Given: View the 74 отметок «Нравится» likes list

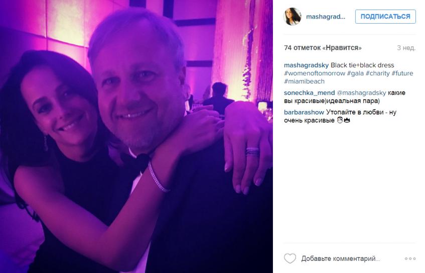Looking at the screenshot, I should coord(323,48).
